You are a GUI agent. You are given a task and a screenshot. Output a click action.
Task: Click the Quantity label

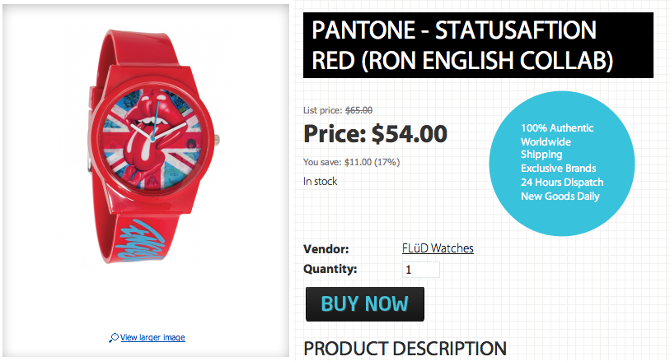click(x=330, y=269)
